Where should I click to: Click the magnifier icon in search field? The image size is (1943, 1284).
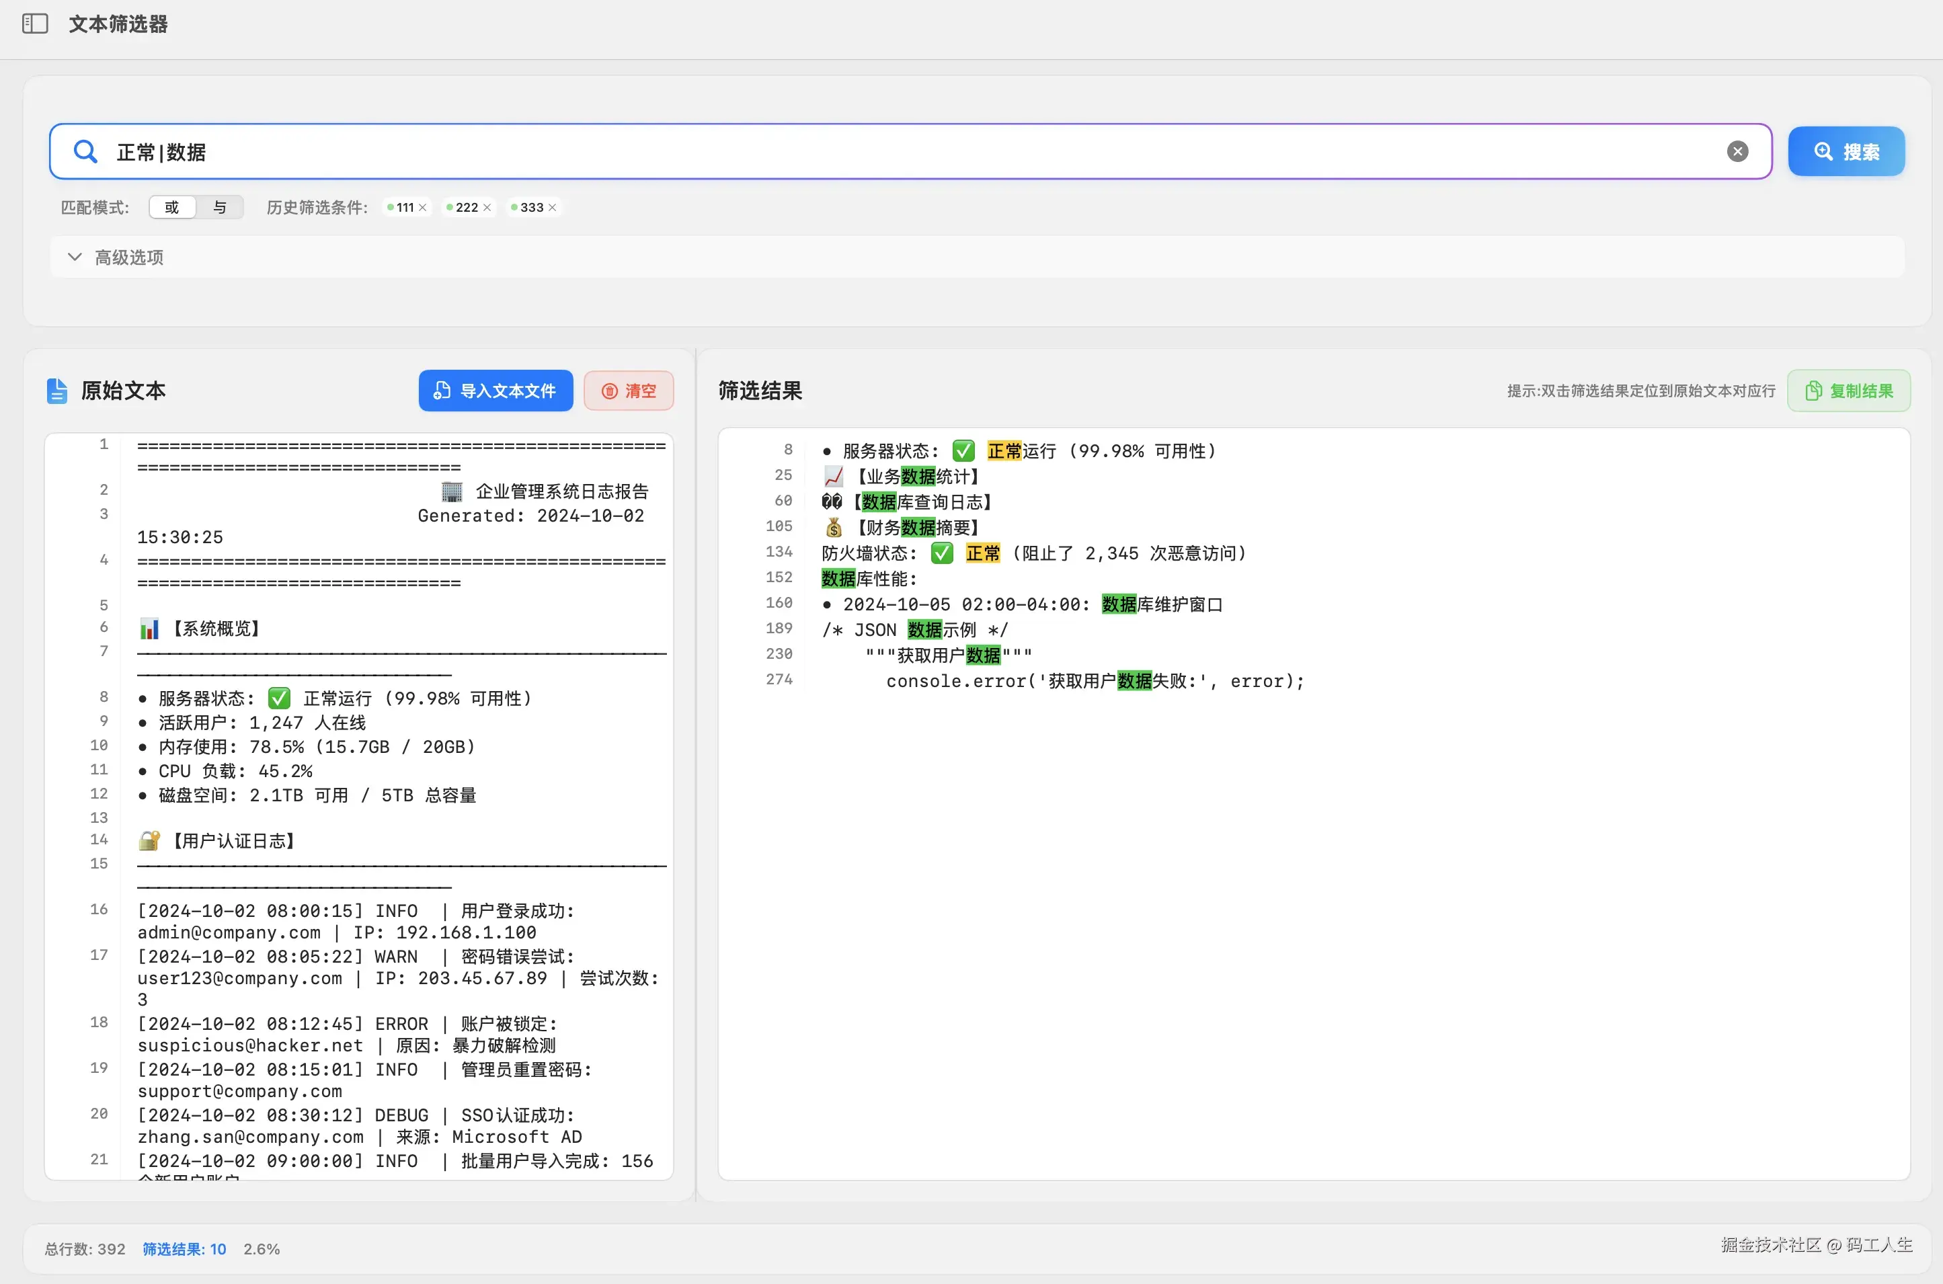click(85, 151)
